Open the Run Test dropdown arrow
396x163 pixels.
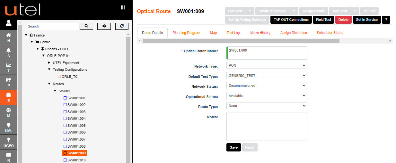click(x=250, y=11)
